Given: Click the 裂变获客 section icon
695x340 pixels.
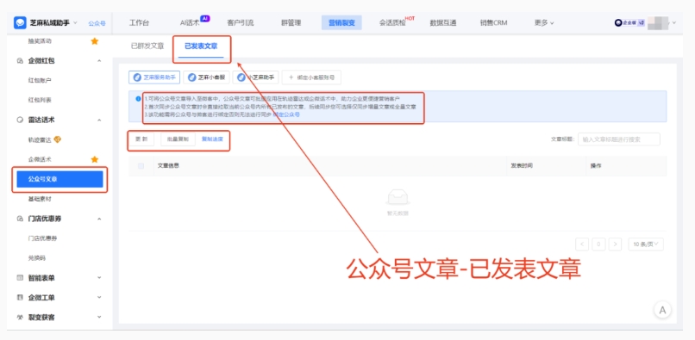Looking at the screenshot, I should [20, 318].
